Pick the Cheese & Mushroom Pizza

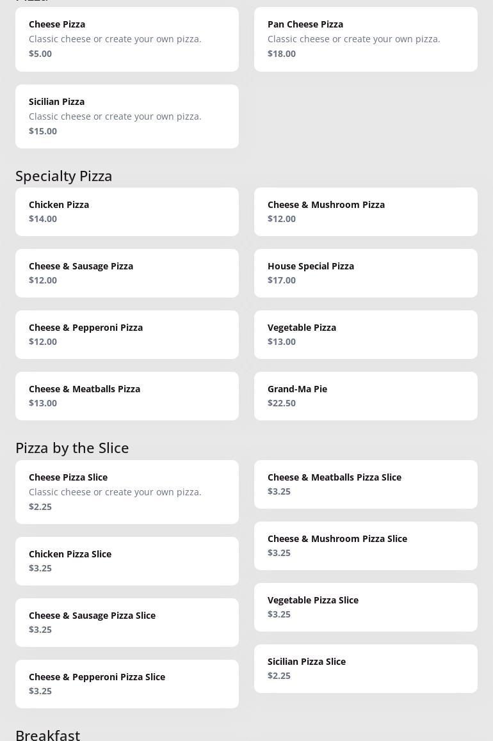(366, 212)
